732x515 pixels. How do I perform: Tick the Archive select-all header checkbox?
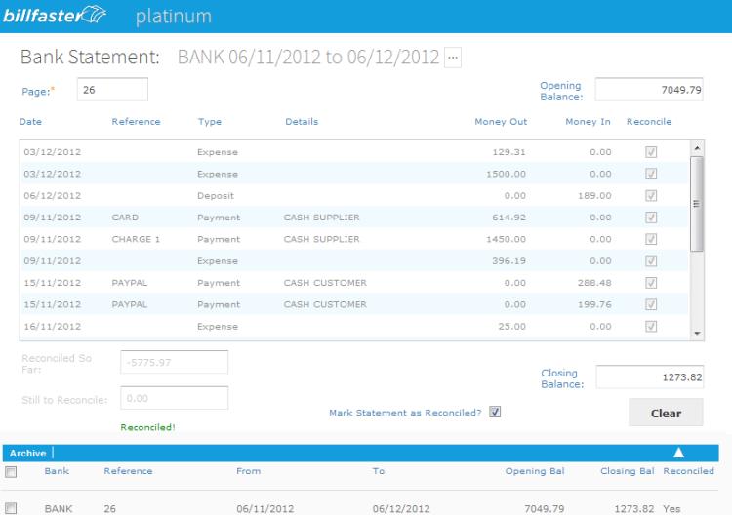tap(11, 472)
